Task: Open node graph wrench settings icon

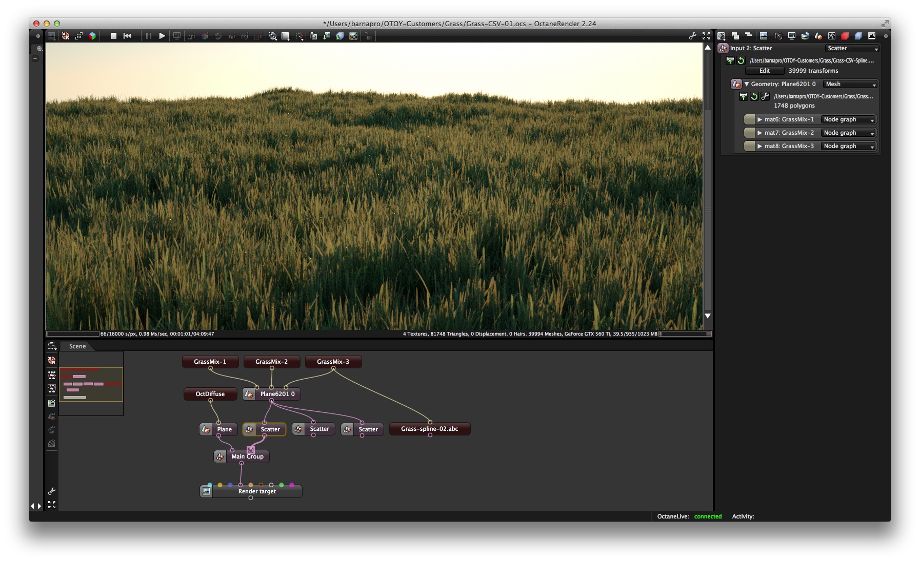Action: [x=52, y=491]
